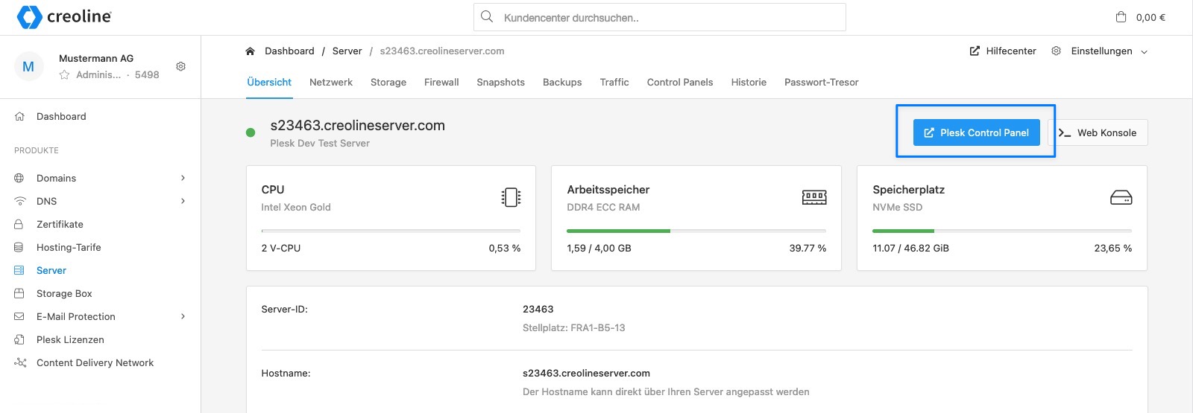Switch to the Snapshots tab

coord(501,82)
